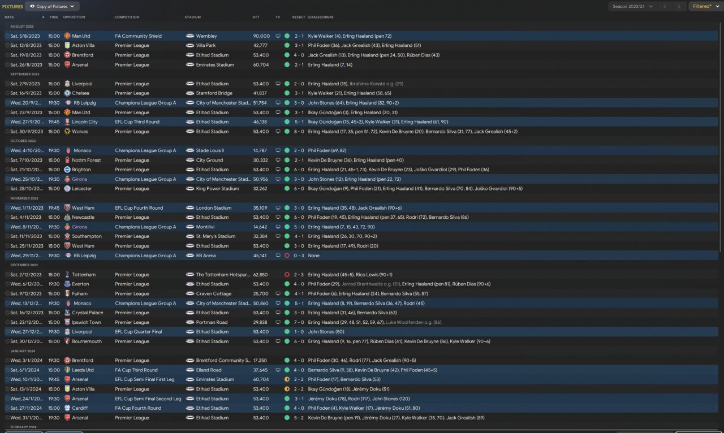Open the Nottm Forest team link
Viewport: 724px width, 433px height.
pos(87,160)
